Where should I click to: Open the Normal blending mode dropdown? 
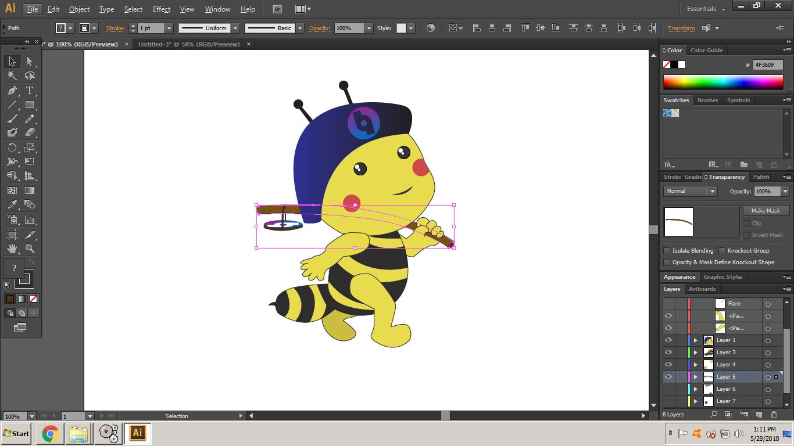691,191
